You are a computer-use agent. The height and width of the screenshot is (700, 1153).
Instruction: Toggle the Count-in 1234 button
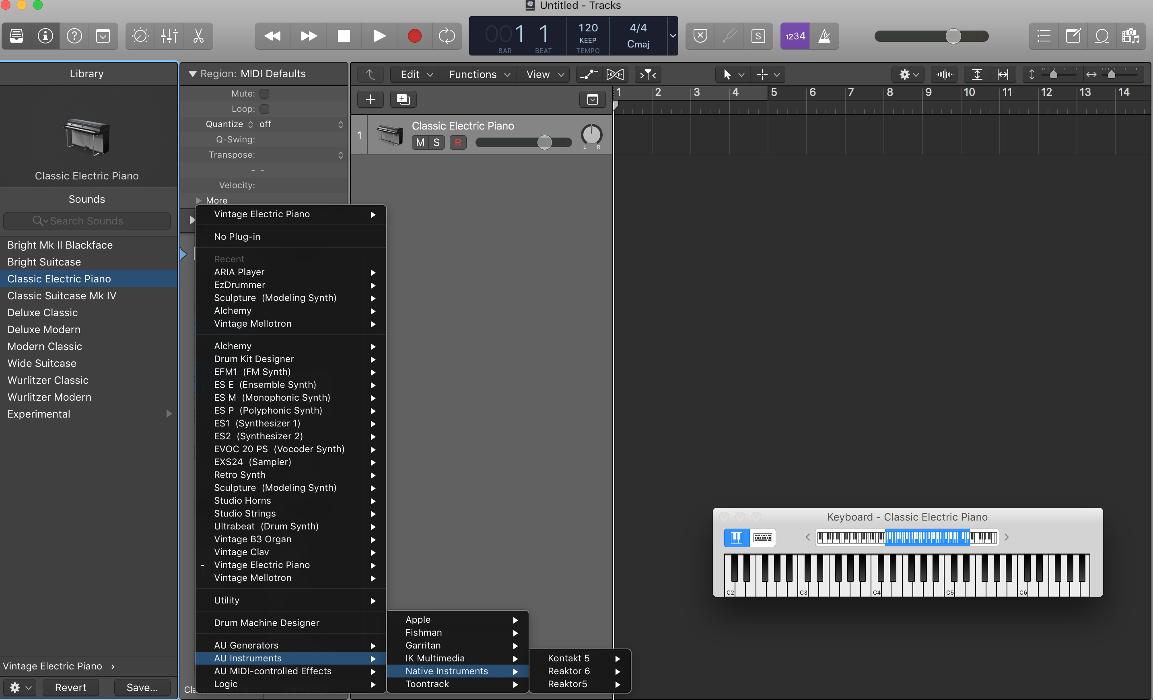(x=795, y=36)
